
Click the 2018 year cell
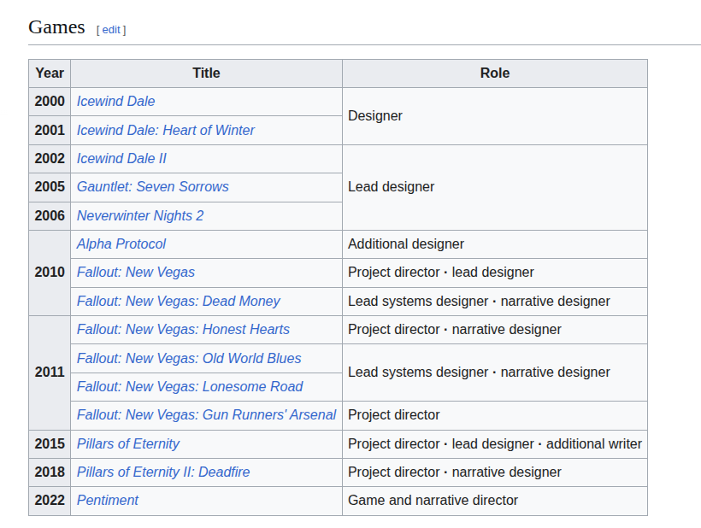[50, 472]
